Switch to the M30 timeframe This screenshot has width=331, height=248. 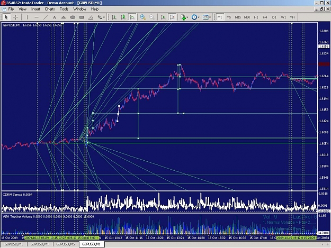coord(247,17)
